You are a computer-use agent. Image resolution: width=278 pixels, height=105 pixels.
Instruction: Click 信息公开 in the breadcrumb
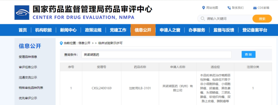84,43
